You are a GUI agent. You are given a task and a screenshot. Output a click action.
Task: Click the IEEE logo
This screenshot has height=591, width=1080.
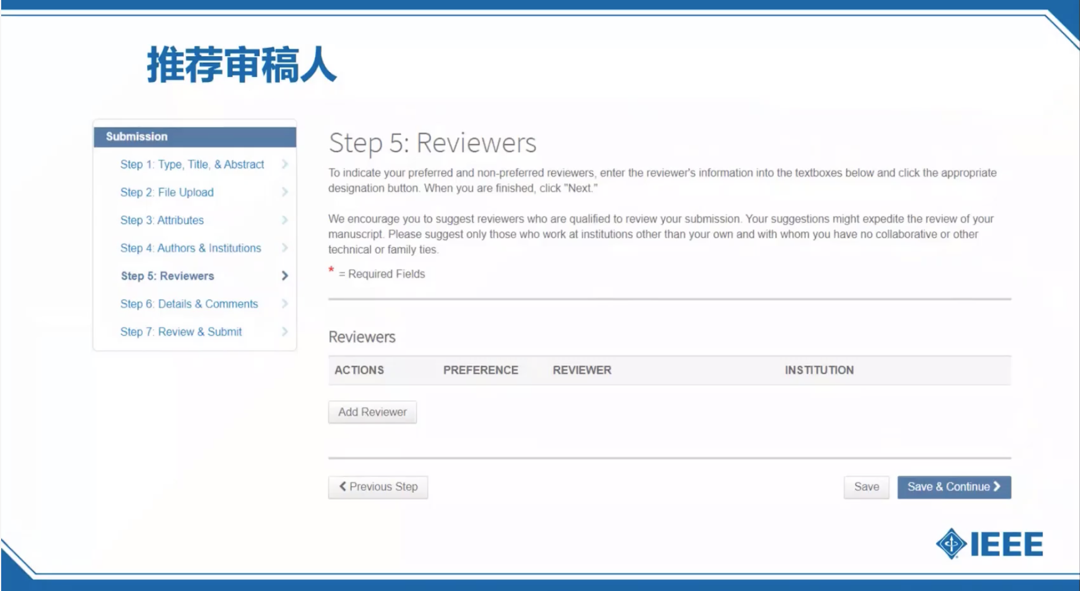pyautogui.click(x=989, y=544)
